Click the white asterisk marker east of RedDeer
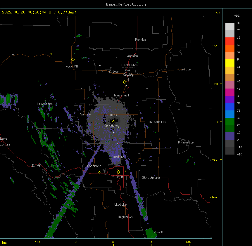This screenshot has height=246, width=252. click(147, 89)
